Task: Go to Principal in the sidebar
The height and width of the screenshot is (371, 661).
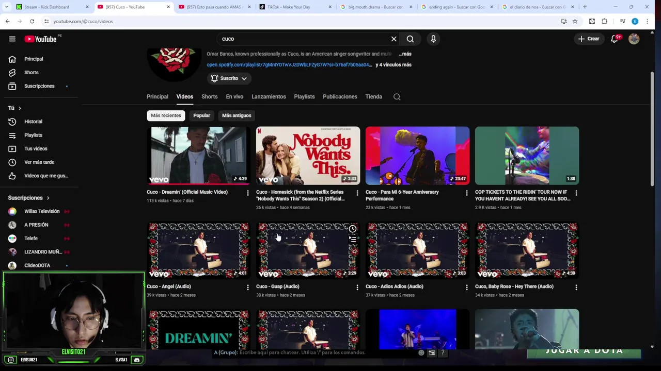Action: [x=34, y=59]
